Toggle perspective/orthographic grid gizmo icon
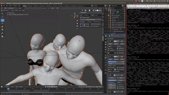 click(77, 29)
